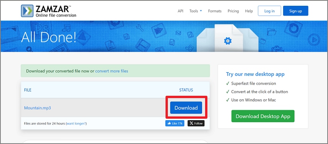Click the Log in button

[270, 11]
